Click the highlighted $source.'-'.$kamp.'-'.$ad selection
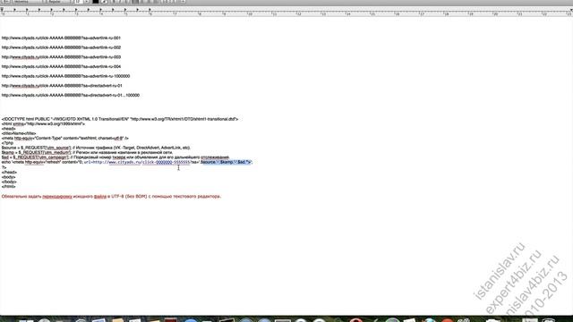 coord(226,162)
